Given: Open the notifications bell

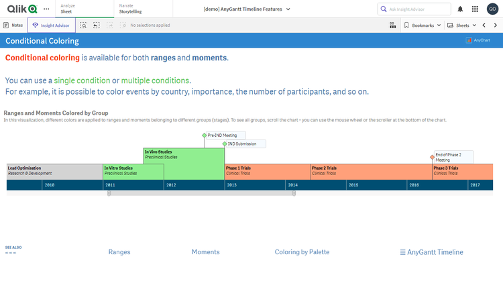Looking at the screenshot, I should [x=460, y=9].
